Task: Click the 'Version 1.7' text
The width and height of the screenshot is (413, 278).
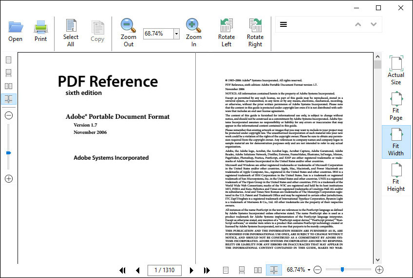Action: click(85, 125)
